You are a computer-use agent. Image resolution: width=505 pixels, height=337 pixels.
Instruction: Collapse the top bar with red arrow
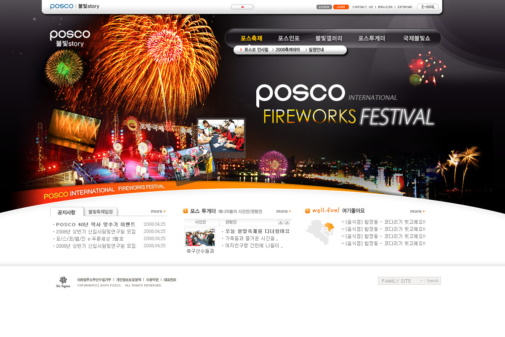coord(242,7)
